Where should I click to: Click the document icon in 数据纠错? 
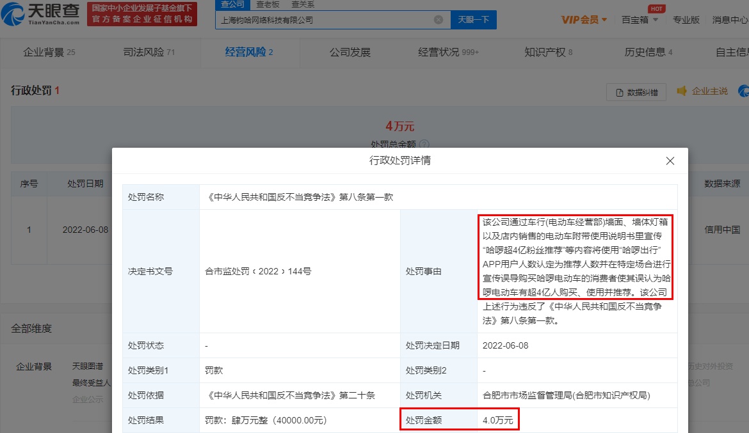[619, 93]
